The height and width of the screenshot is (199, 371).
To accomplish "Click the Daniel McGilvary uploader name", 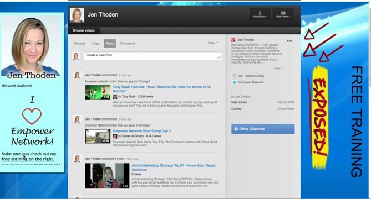I will [x=133, y=136].
